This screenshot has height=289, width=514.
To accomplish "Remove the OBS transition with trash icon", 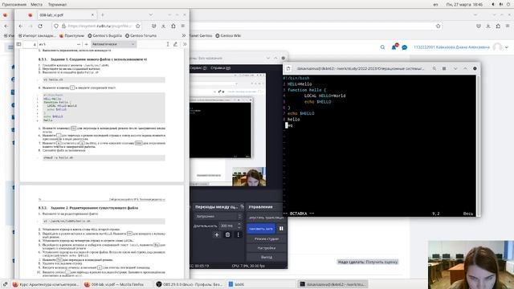I will click(227, 234).
